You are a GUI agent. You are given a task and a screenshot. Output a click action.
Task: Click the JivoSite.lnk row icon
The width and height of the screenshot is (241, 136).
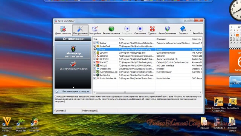pyautogui.click(x=98, y=75)
